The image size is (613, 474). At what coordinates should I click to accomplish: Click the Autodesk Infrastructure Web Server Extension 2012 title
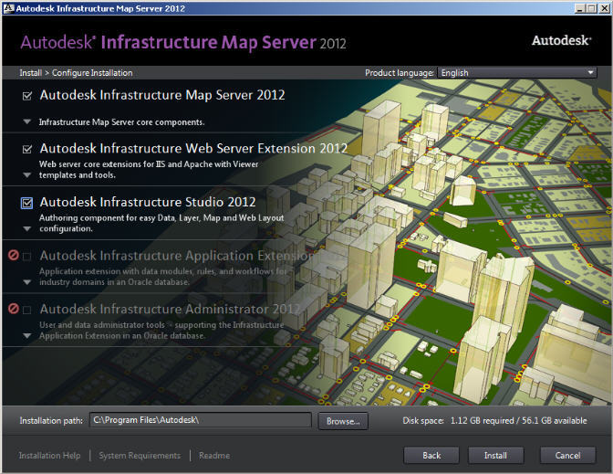click(193, 148)
